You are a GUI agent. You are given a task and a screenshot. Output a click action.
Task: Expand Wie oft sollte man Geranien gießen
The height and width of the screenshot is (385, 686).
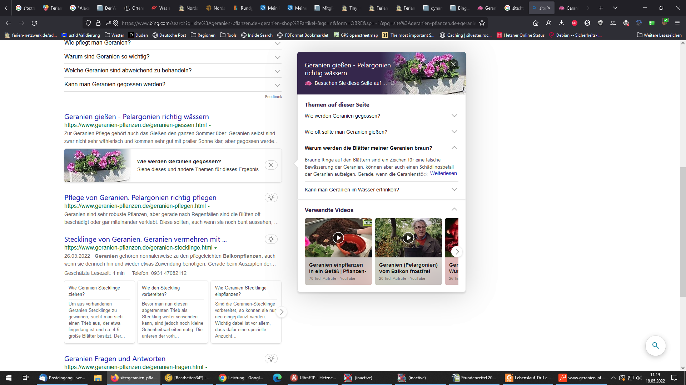point(454,132)
